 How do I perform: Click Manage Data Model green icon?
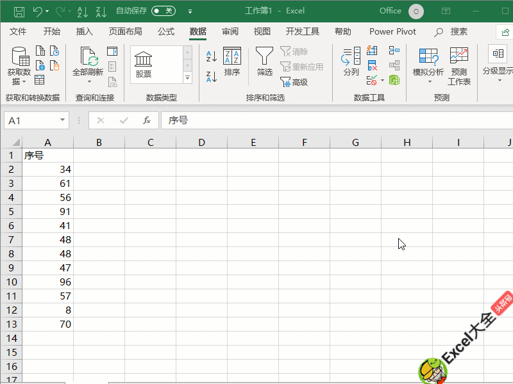click(x=394, y=80)
